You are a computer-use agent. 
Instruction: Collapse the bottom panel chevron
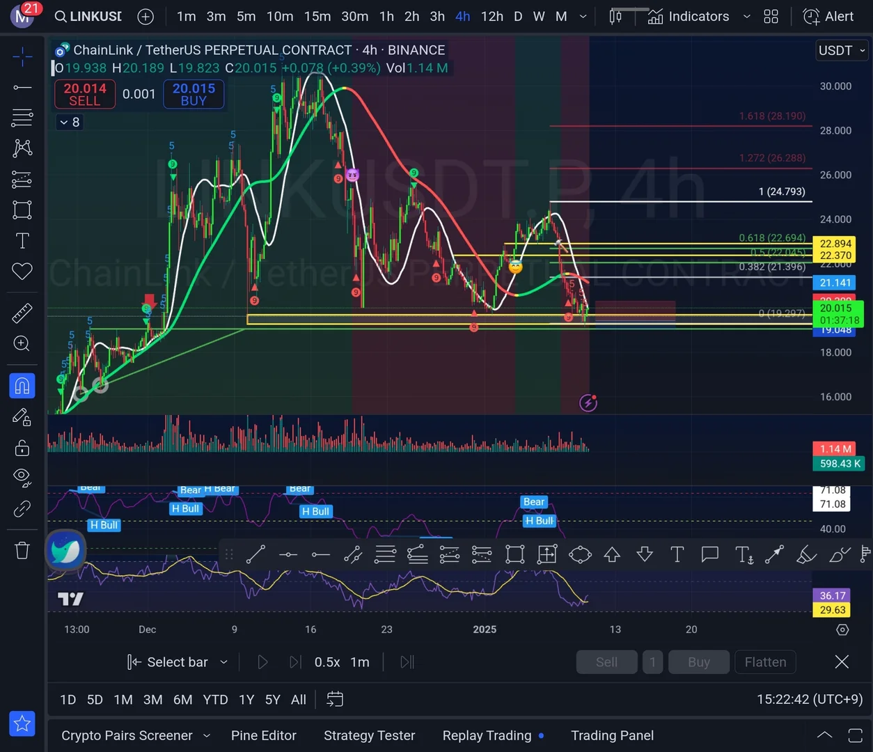824,735
